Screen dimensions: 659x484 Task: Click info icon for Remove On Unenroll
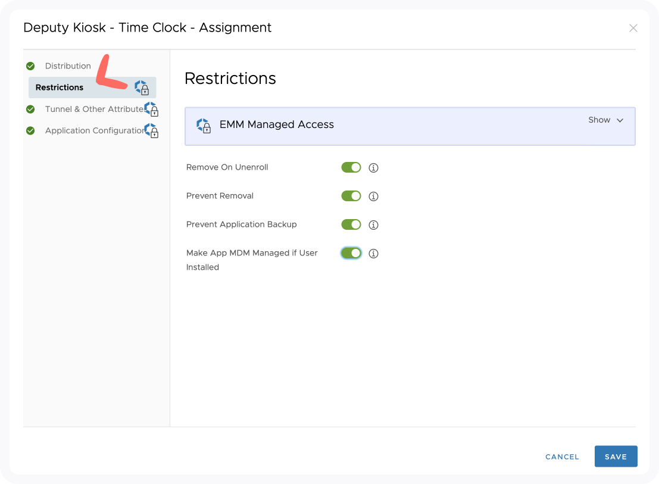tap(374, 168)
